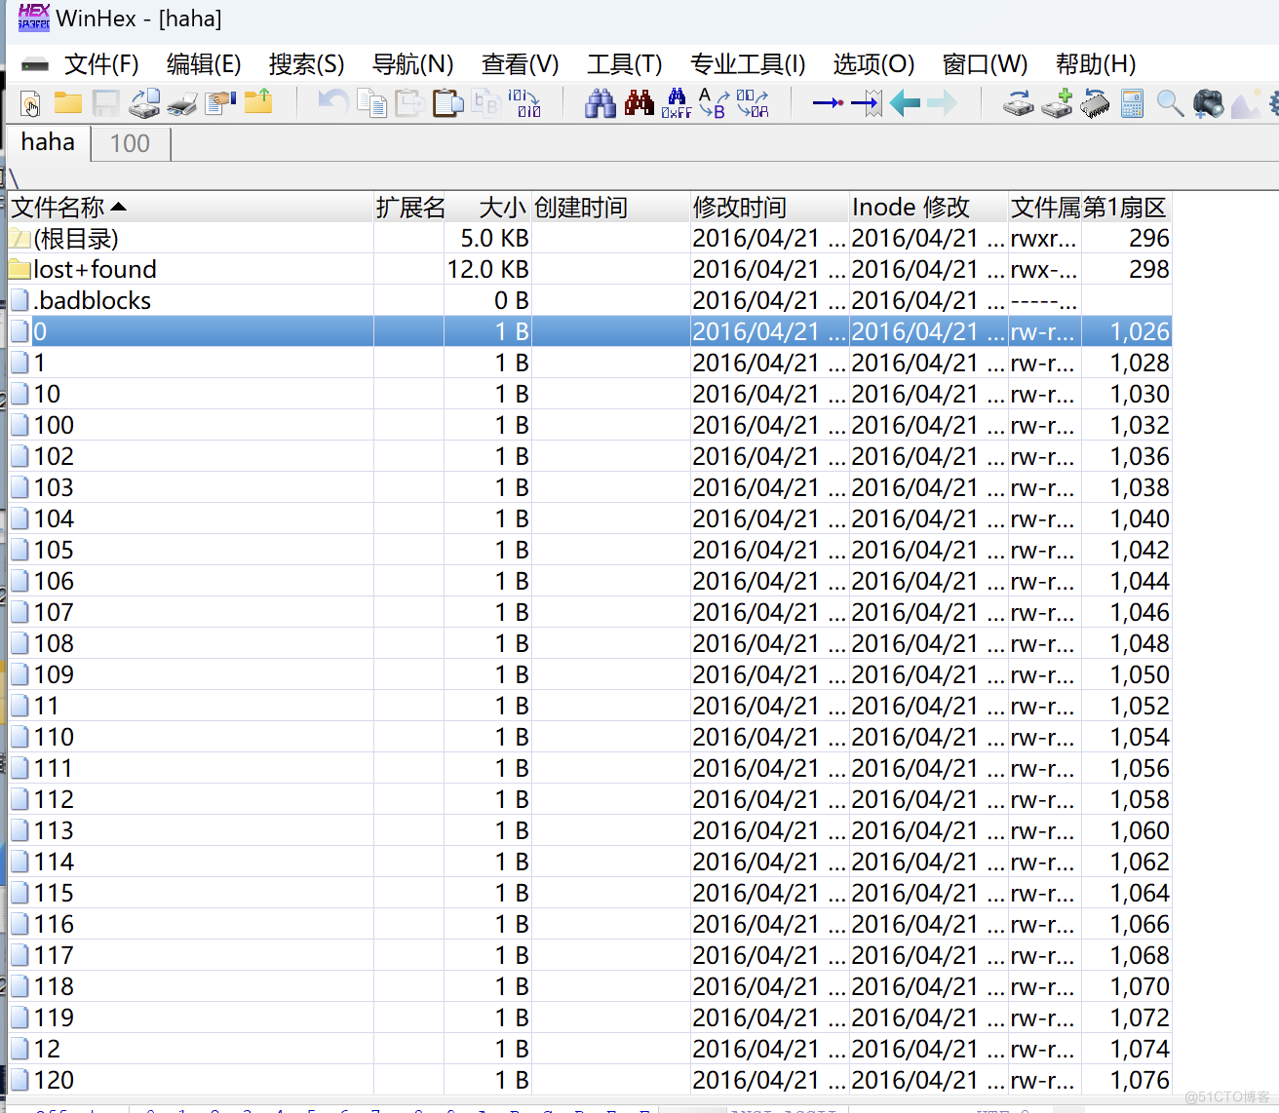Open the 帮助(H) menu

pos(1096,64)
